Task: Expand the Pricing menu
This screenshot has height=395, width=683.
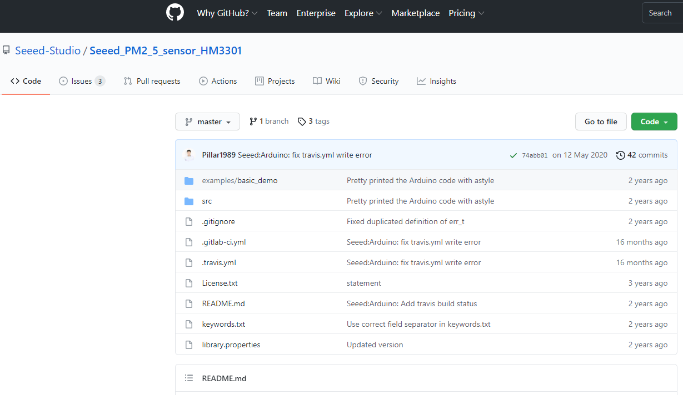Action: pyautogui.click(x=466, y=13)
